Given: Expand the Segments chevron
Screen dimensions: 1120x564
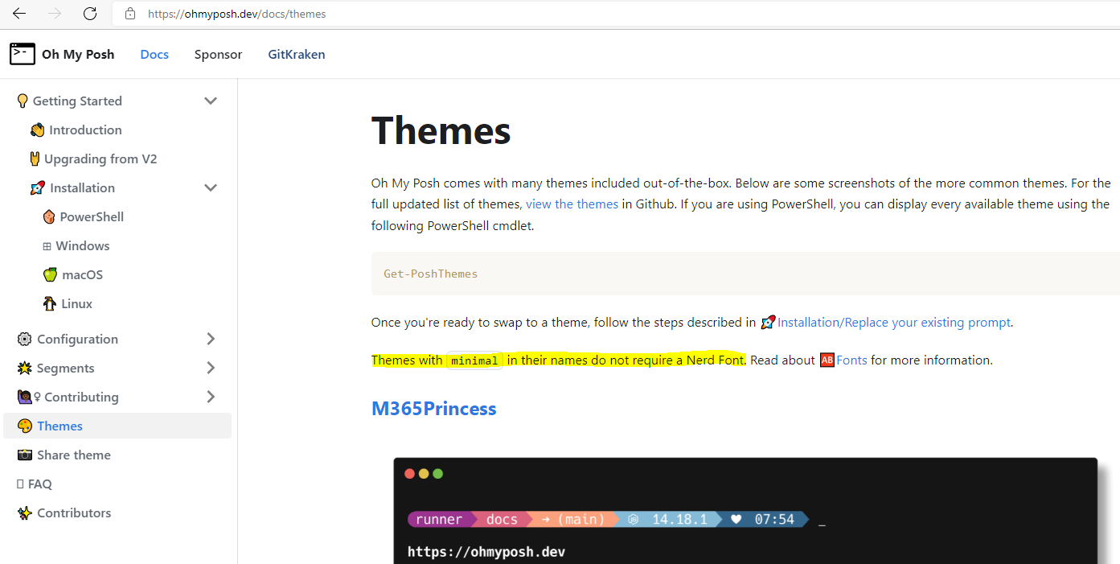Looking at the screenshot, I should click(x=211, y=368).
